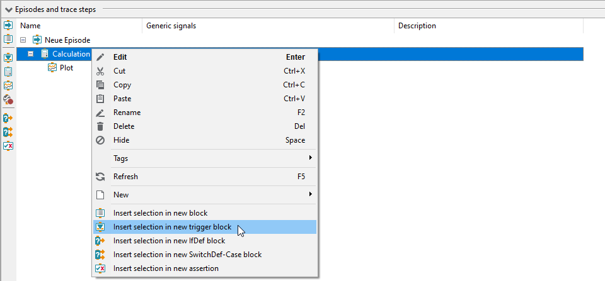The image size is (605, 281).
Task: Click the Generic signals column header
Action: pyautogui.click(x=268, y=26)
